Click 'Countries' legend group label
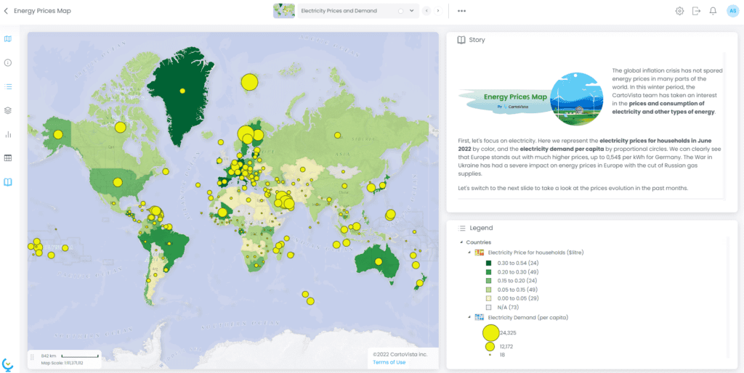 click(x=477, y=242)
